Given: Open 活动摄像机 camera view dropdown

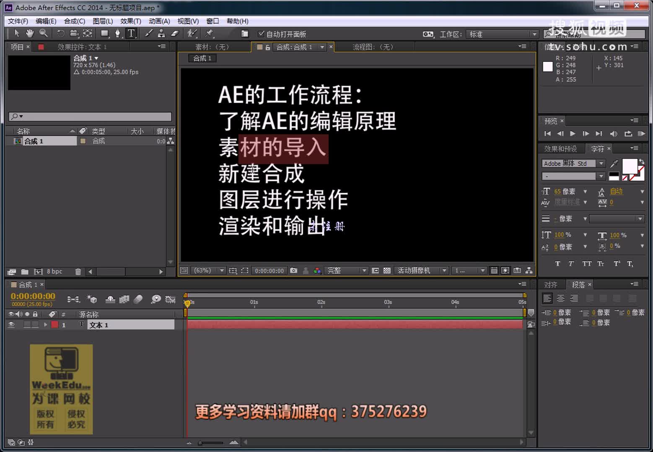Looking at the screenshot, I should [422, 270].
